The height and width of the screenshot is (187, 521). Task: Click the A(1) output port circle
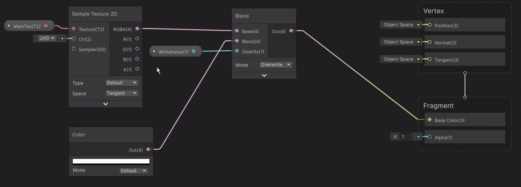(x=137, y=69)
